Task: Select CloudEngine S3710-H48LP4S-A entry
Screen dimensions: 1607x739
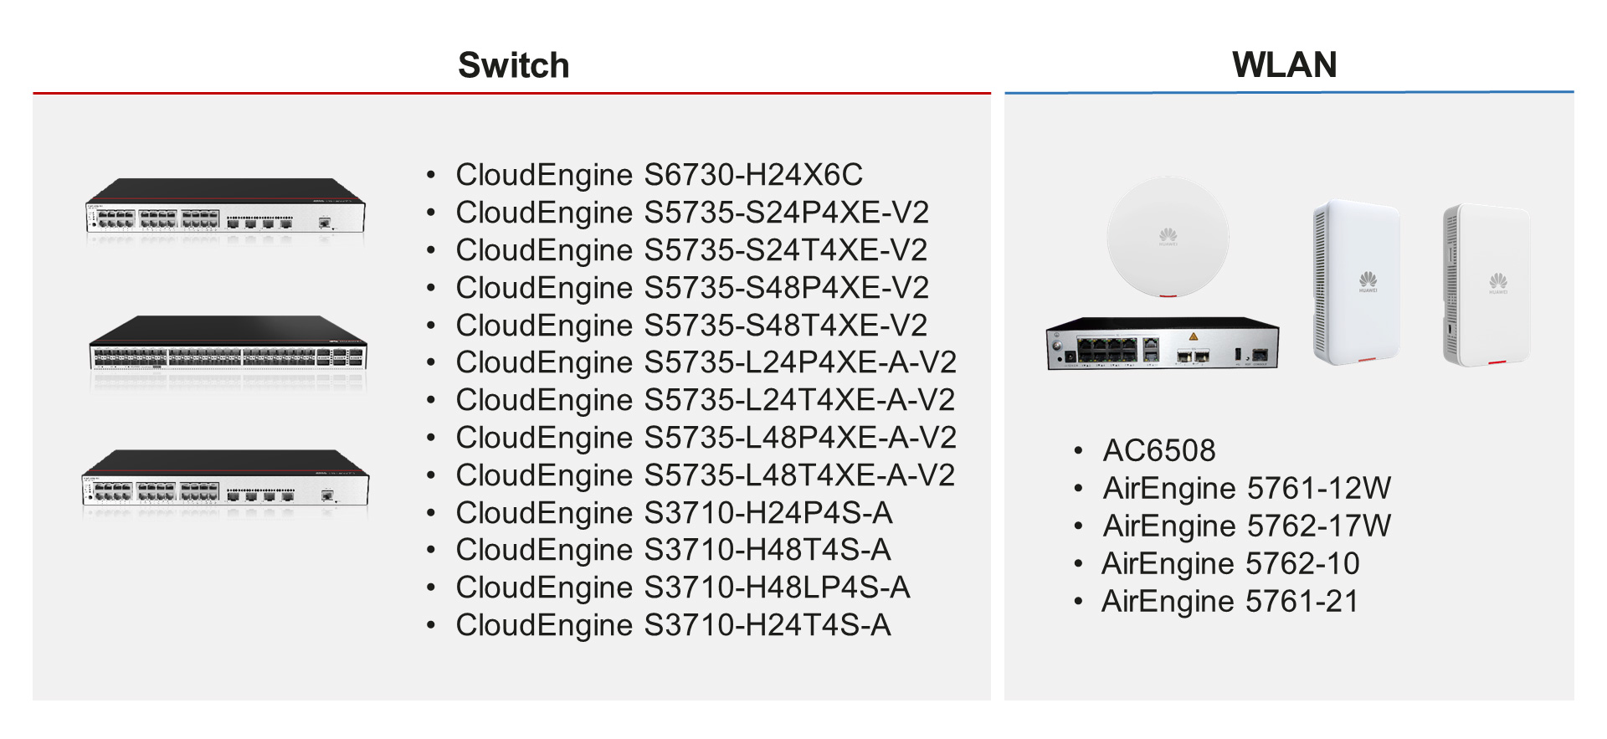Action: coord(683,588)
